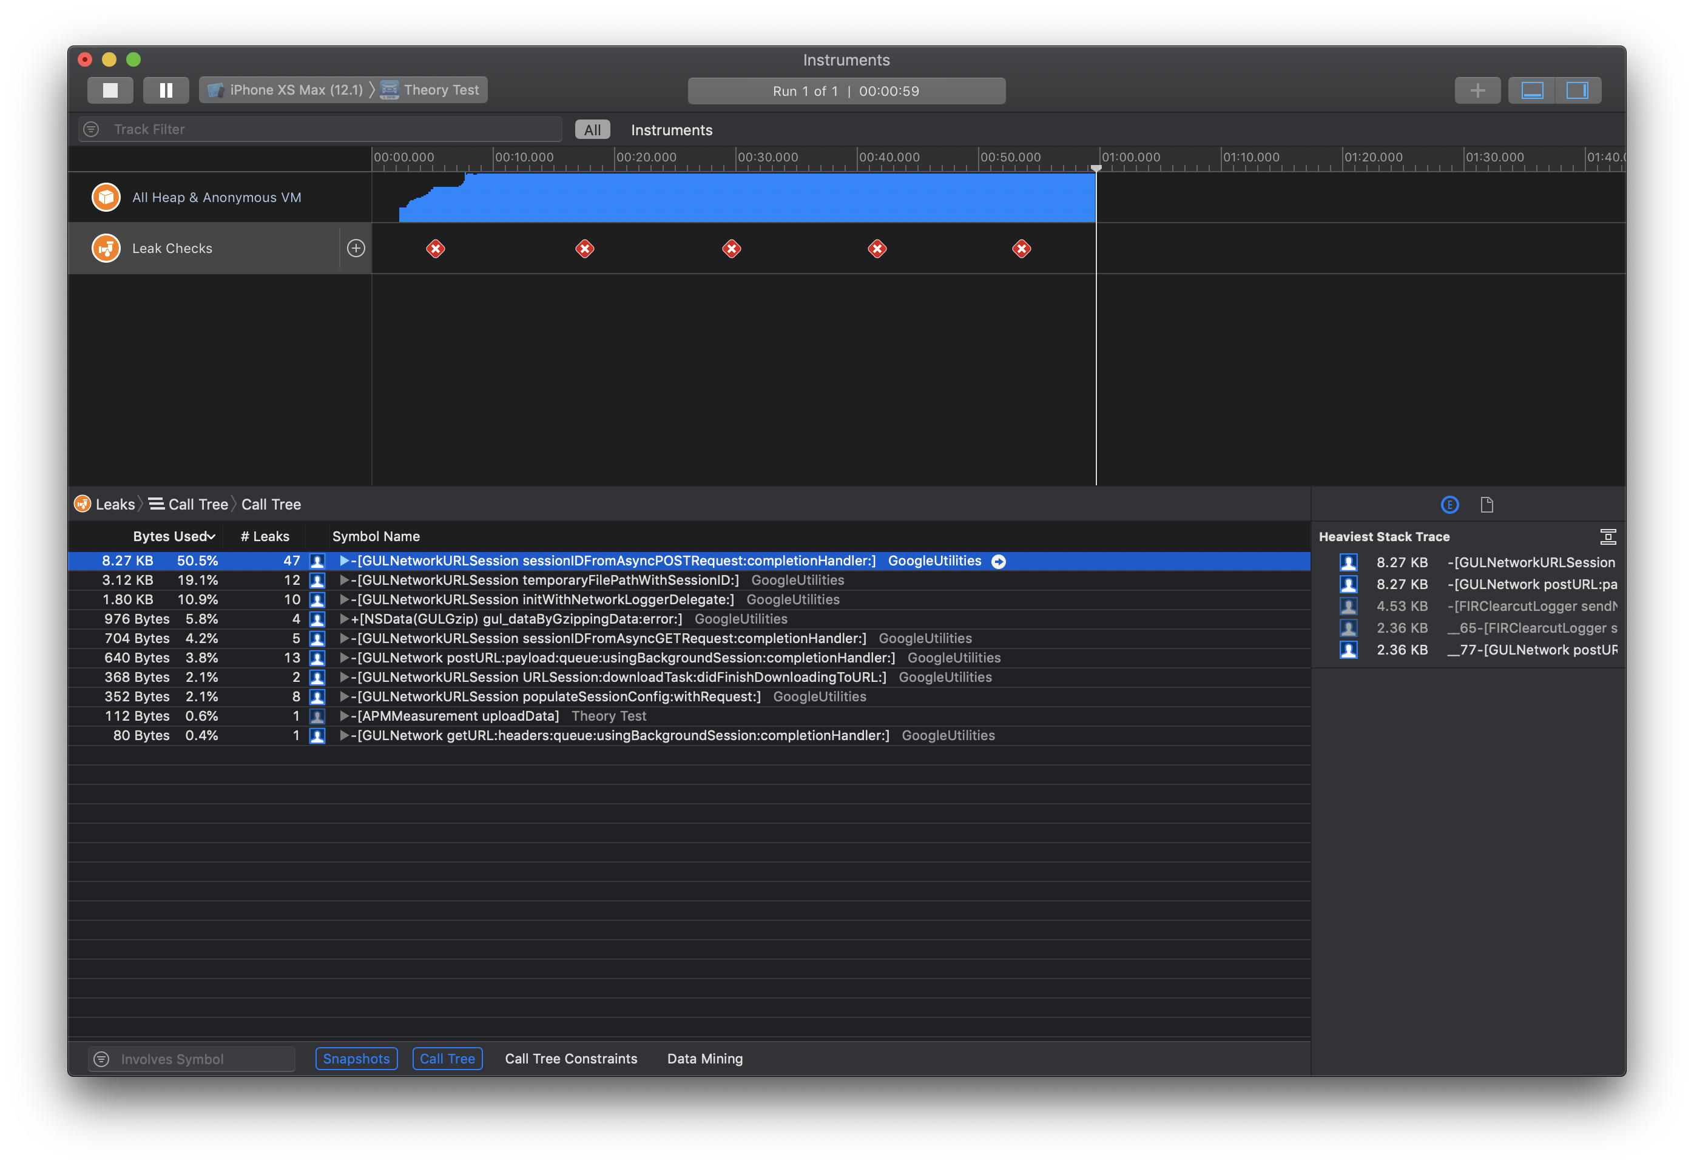The width and height of the screenshot is (1694, 1166).
Task: Toggle the Snapshots button
Action: pos(356,1059)
